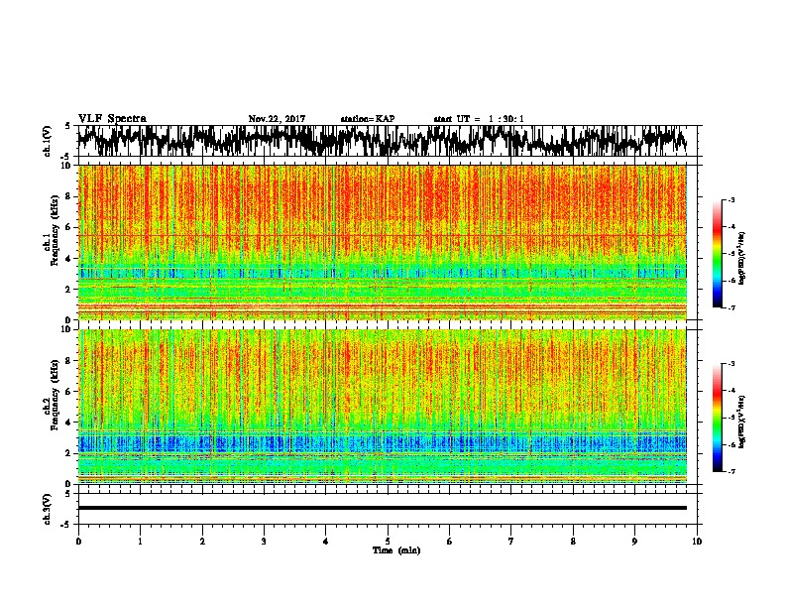Viewport: 785px width, 607px height.
Task: Click time axis tick label '0'
Action: coord(78,542)
